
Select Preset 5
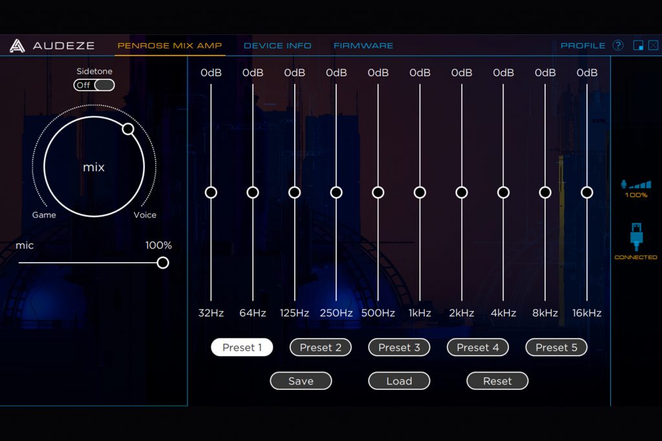[556, 347]
